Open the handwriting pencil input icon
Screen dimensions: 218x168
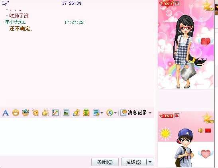(55, 113)
